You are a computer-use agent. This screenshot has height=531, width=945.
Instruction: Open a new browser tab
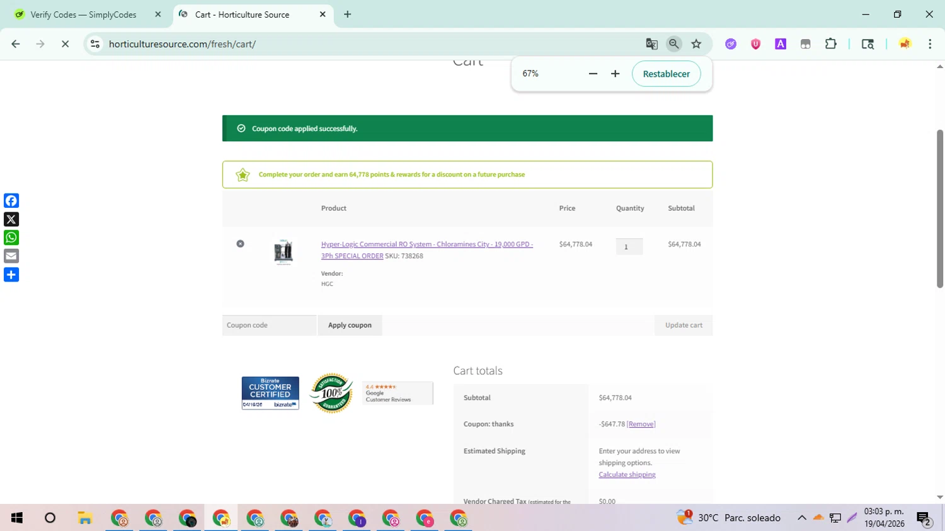click(x=348, y=14)
